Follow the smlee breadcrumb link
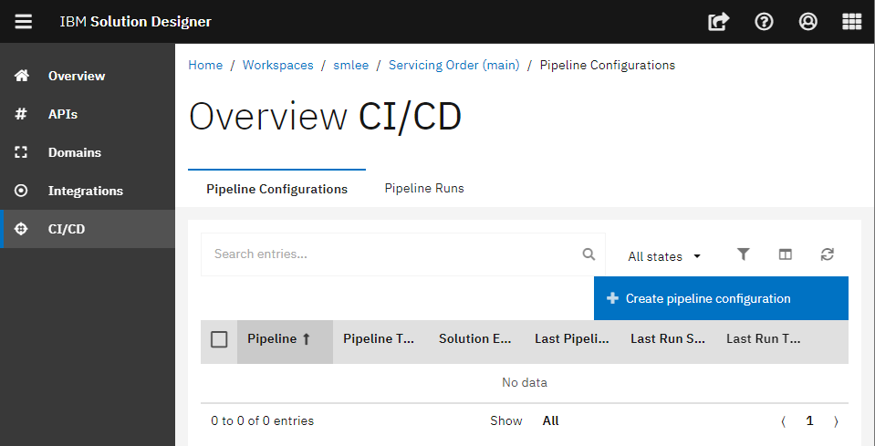 click(x=351, y=66)
